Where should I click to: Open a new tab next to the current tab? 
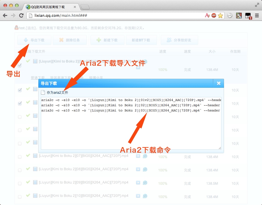pyautogui.click(x=85, y=7)
